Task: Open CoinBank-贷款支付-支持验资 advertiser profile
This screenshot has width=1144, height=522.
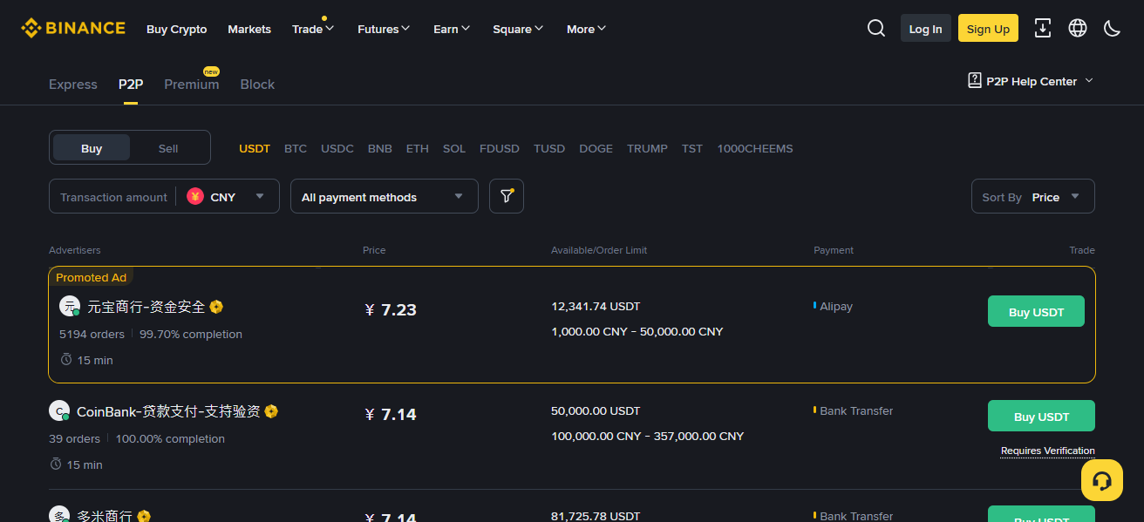Action: pos(168,411)
